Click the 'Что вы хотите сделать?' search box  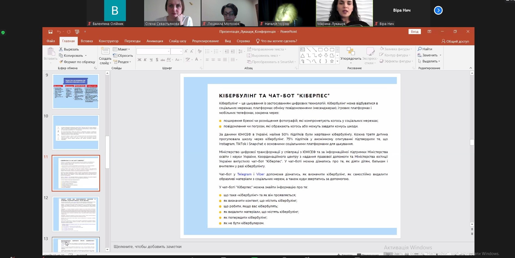(277, 41)
